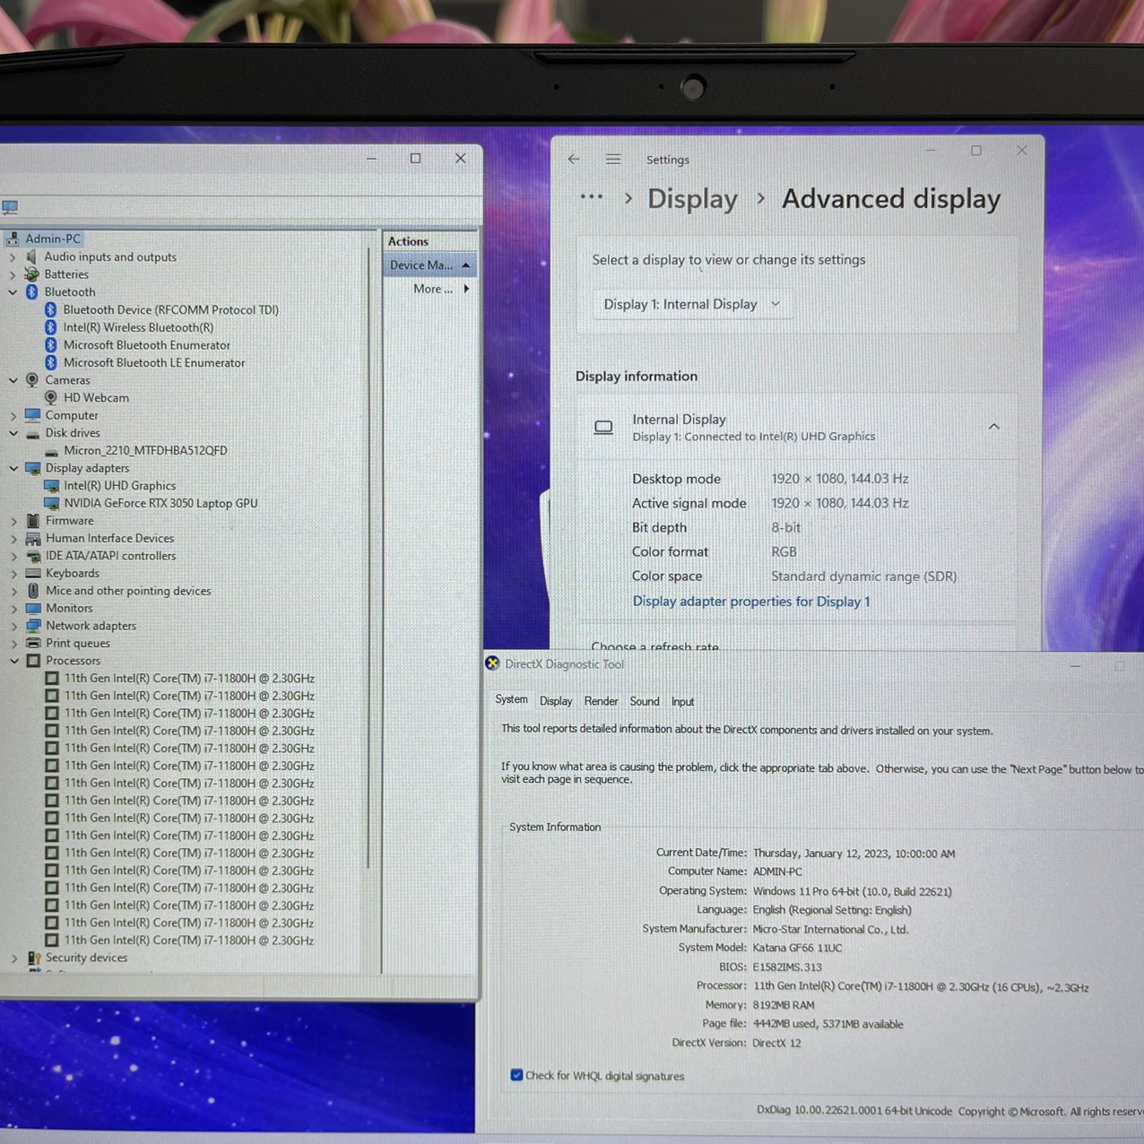Open the Settings hamburger navigation menu
The width and height of the screenshot is (1144, 1144).
[x=613, y=160]
